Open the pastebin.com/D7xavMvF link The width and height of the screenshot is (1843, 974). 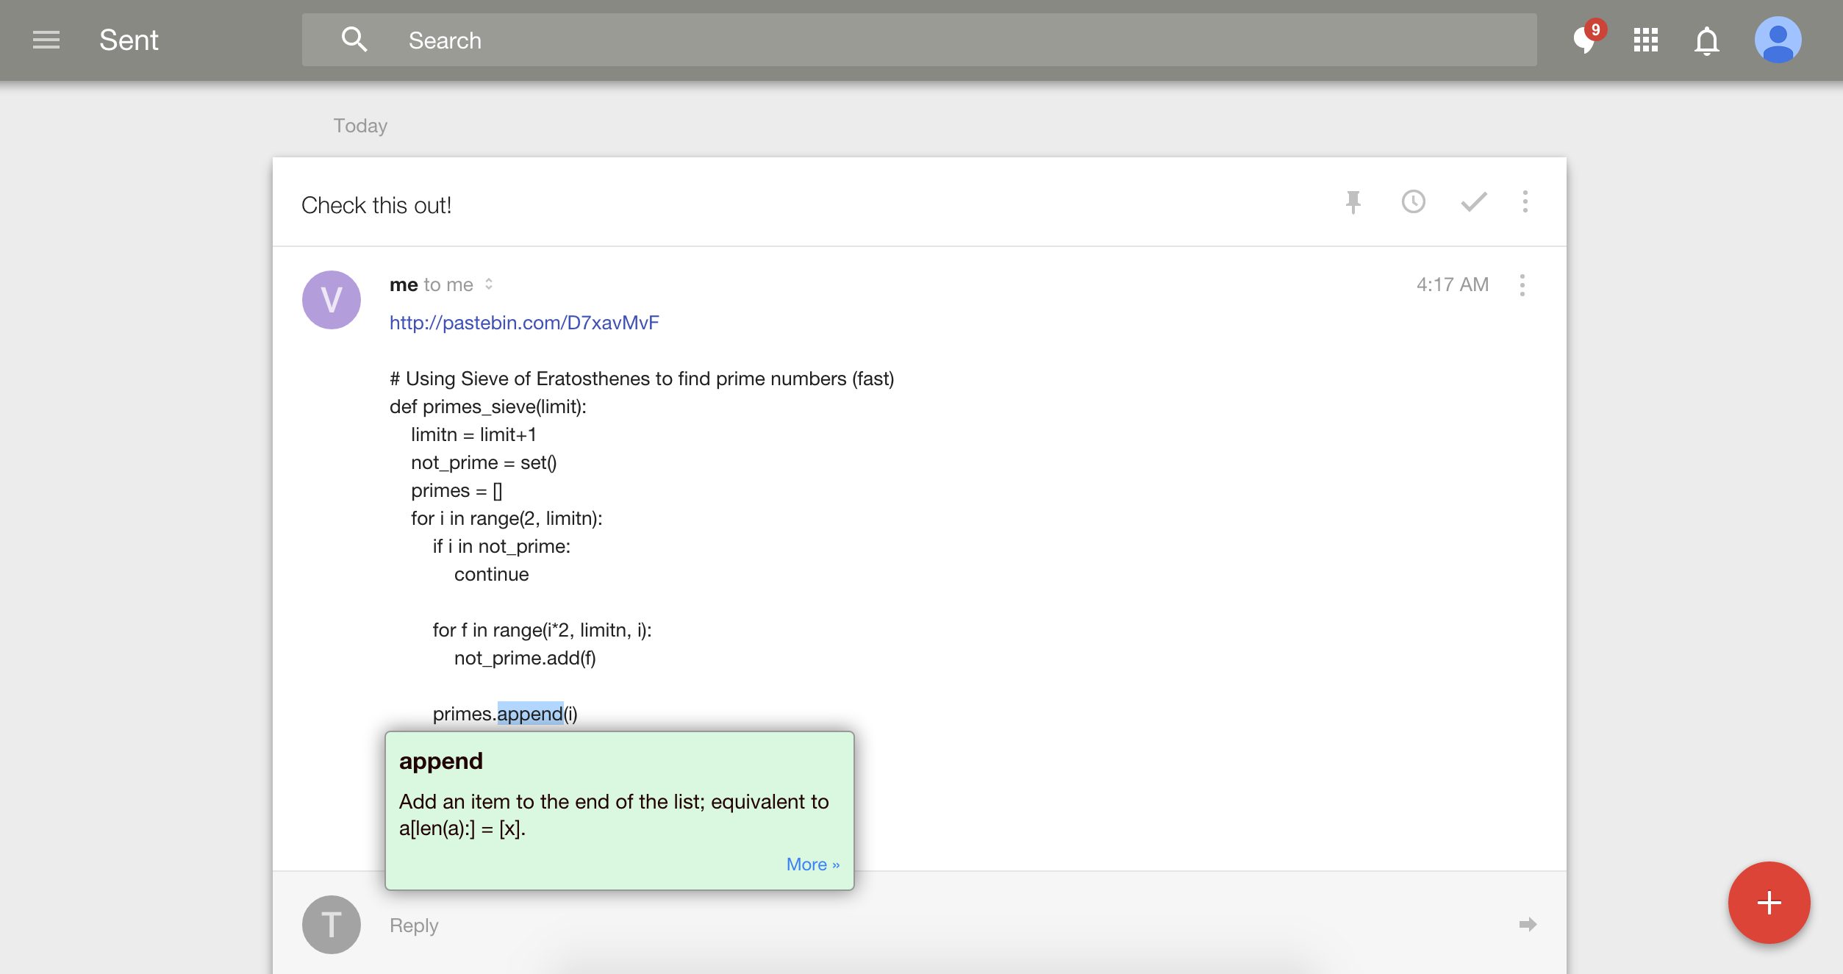click(524, 323)
